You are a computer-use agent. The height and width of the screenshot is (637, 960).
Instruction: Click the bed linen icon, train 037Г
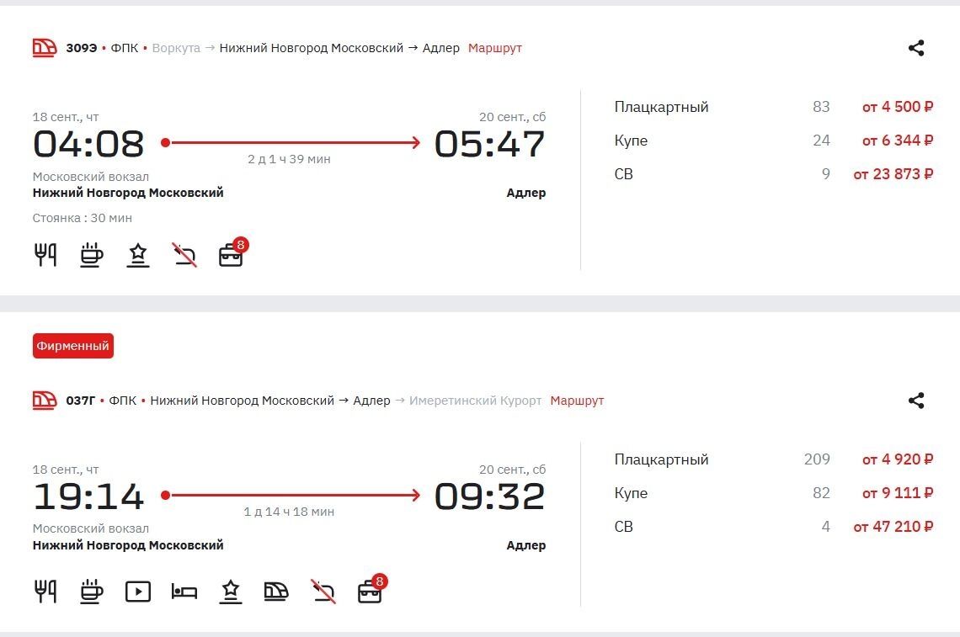click(184, 592)
